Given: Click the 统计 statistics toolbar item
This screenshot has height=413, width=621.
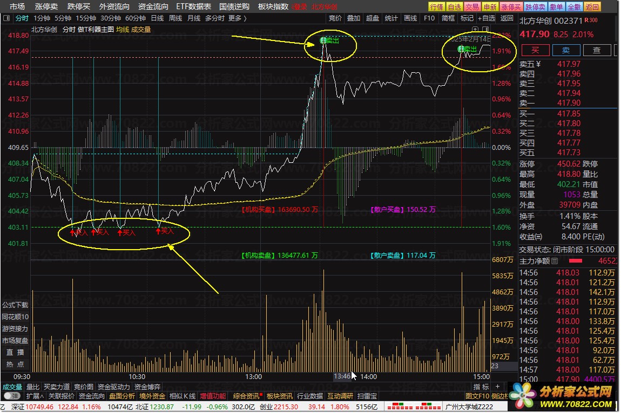Looking at the screenshot, I should click(x=391, y=18).
